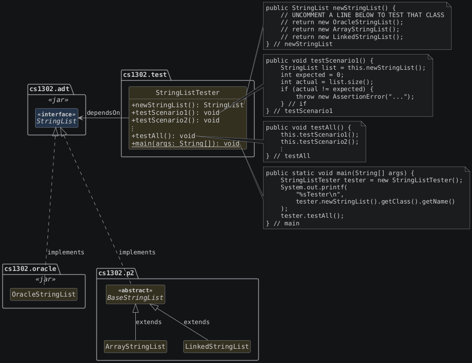This screenshot has height=363, width=472.
Task: Click the StringListTester class title
Action: pyautogui.click(x=188, y=93)
